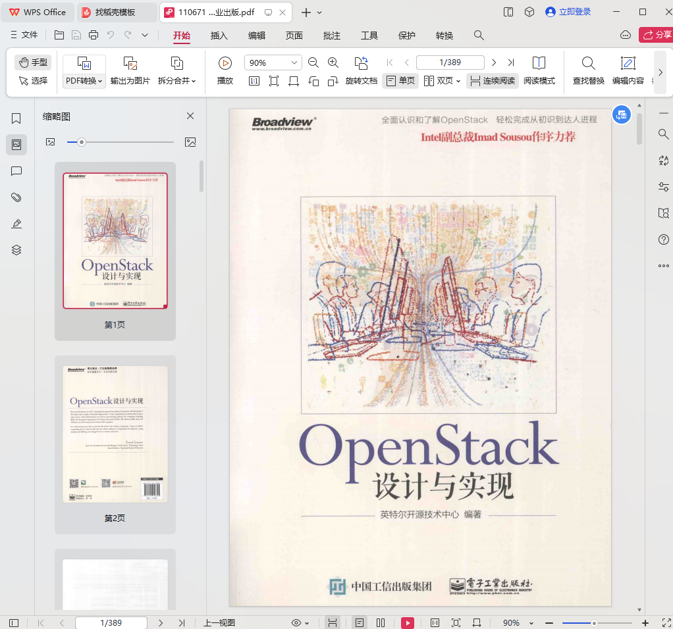Adjust the thumbnail size slider
Image resolution: width=673 pixels, height=629 pixels.
pyautogui.click(x=82, y=142)
